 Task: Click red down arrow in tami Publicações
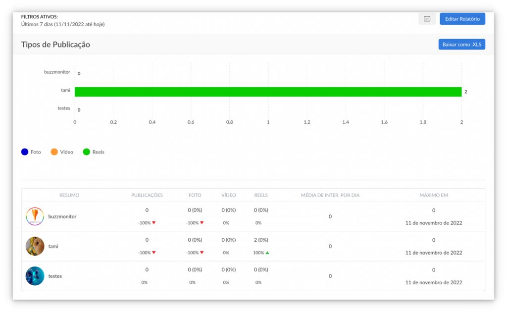(x=154, y=253)
